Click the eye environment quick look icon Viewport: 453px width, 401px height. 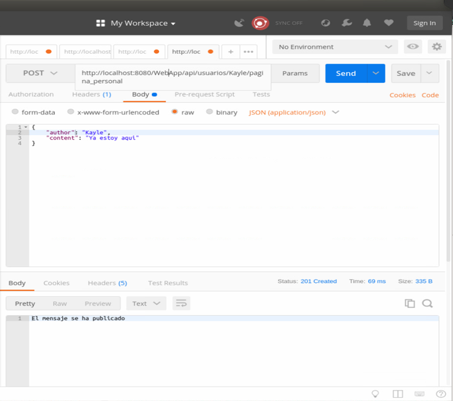[x=413, y=46]
